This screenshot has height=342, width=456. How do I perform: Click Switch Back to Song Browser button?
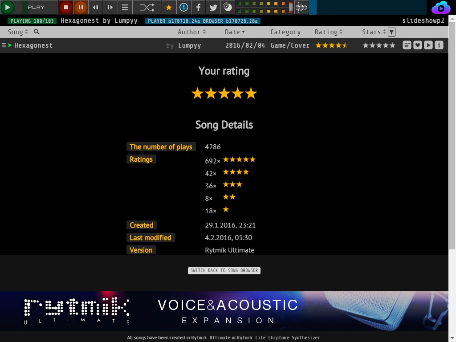coord(224,270)
